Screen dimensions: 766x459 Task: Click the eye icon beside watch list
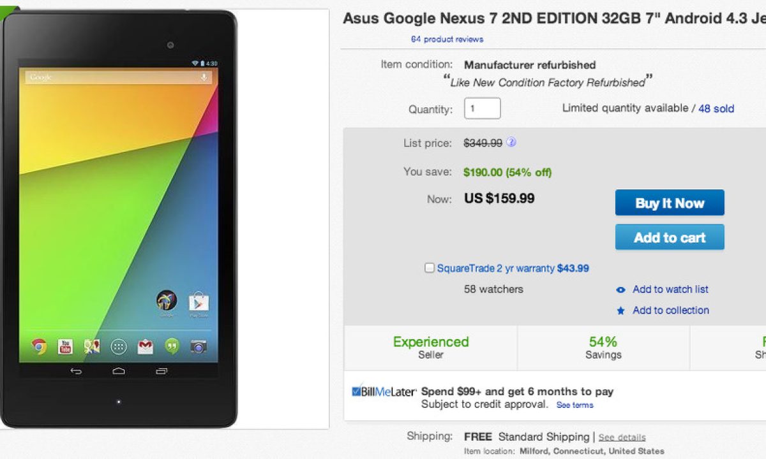tap(620, 289)
